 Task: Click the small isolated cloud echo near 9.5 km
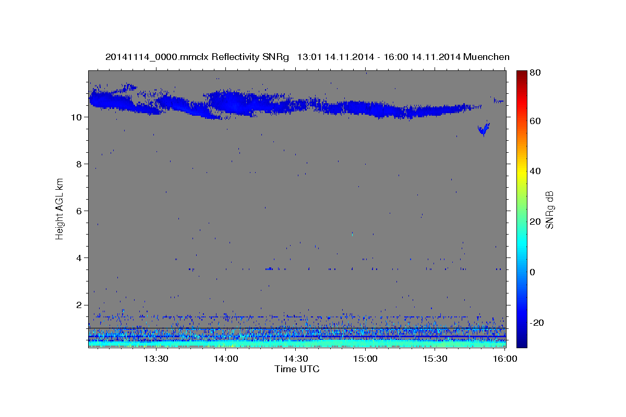point(484,129)
